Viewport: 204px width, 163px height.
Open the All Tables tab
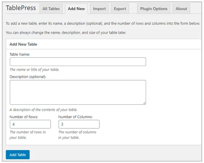51,9
